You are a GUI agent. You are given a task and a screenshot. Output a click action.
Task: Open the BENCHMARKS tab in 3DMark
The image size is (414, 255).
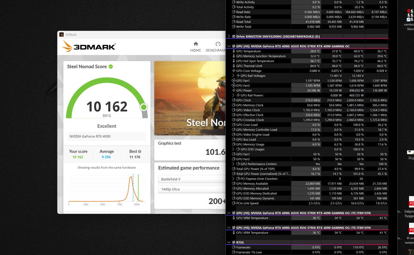click(216, 47)
